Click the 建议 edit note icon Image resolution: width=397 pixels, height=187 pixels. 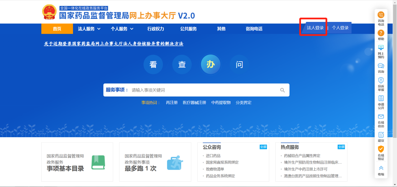coord(381,135)
